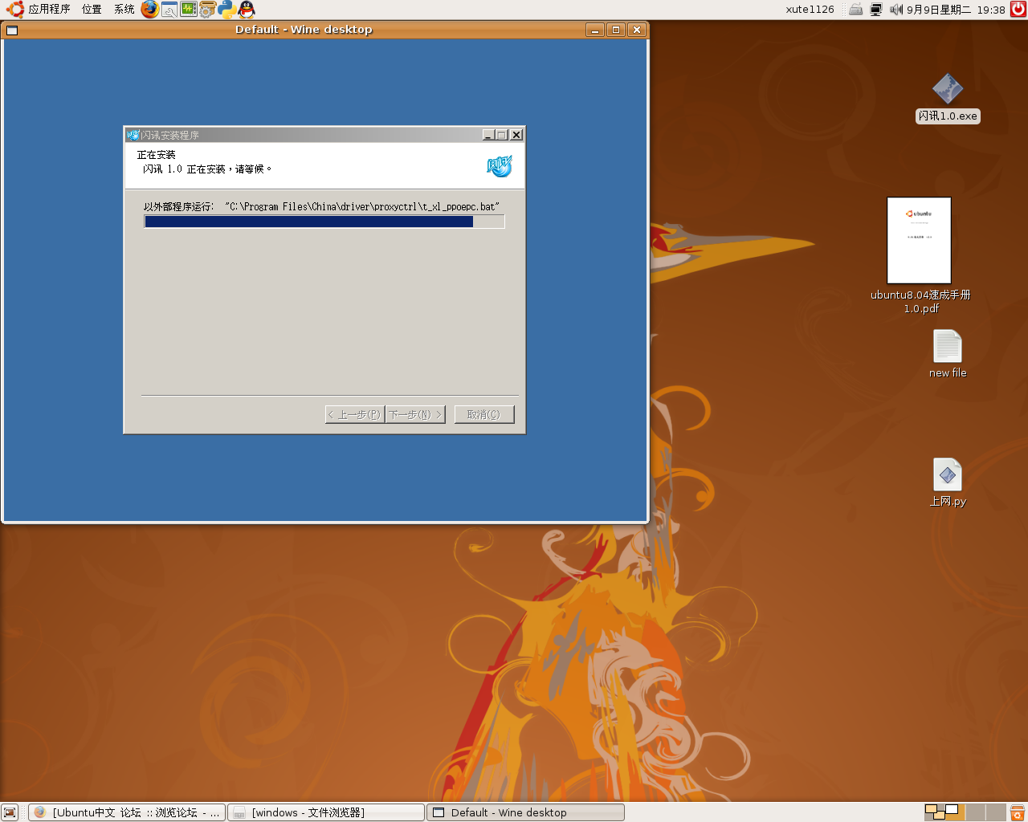The width and height of the screenshot is (1028, 822).
Task: Cancel installation with 取消(C) button
Action: point(484,414)
